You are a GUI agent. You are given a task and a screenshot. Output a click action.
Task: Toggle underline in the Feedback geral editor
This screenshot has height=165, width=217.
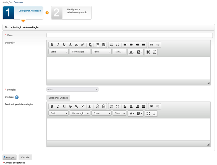tap(64, 106)
